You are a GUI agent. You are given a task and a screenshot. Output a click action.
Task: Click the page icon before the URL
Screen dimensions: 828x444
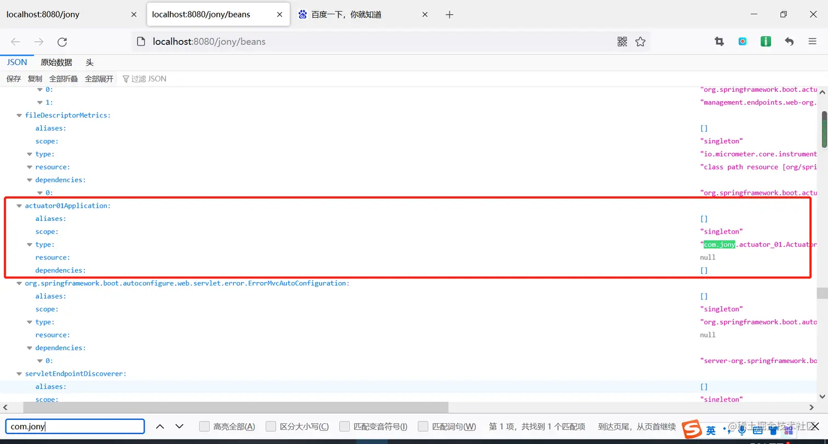[x=141, y=42]
